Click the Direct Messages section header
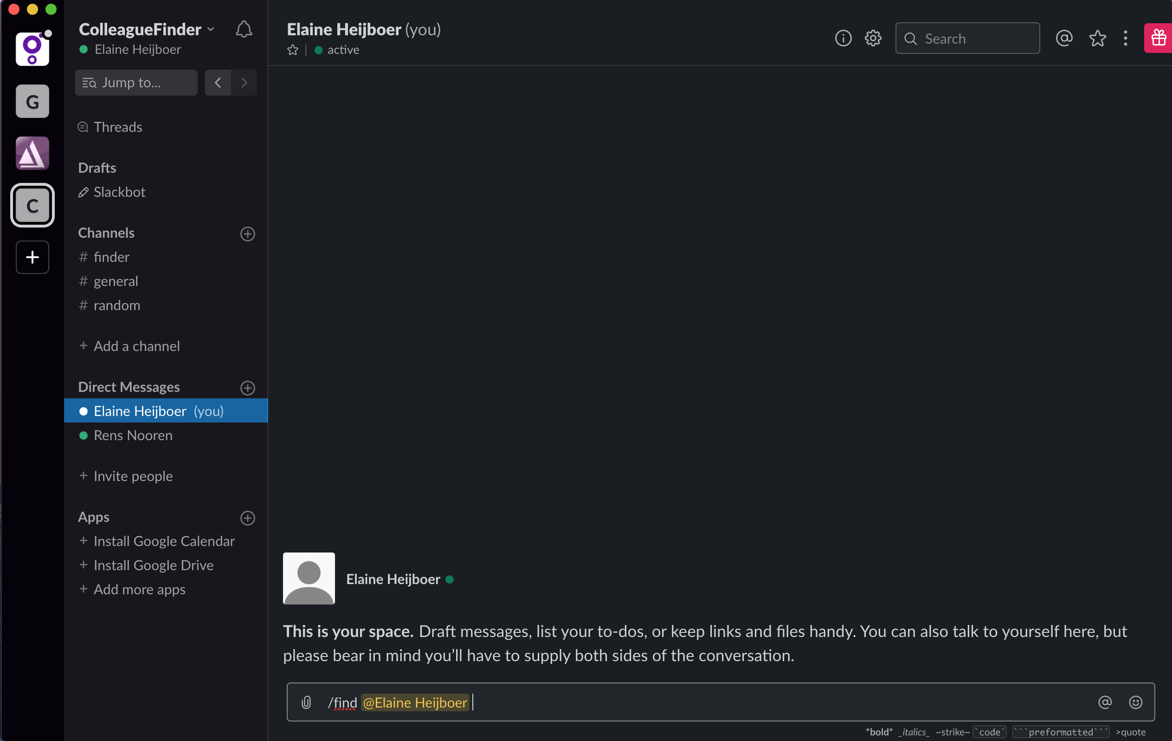1172x741 pixels. pyautogui.click(x=129, y=387)
